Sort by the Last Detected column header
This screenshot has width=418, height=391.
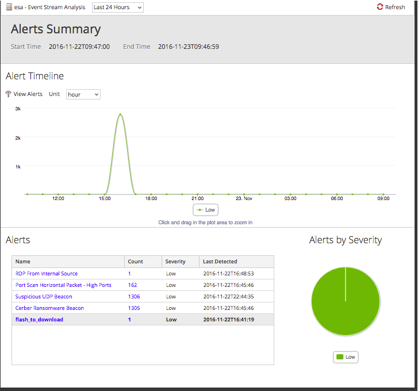[220, 262]
